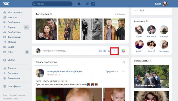Open member Сергей avatar
The height and width of the screenshot is (101, 178).
(x=151, y=44)
